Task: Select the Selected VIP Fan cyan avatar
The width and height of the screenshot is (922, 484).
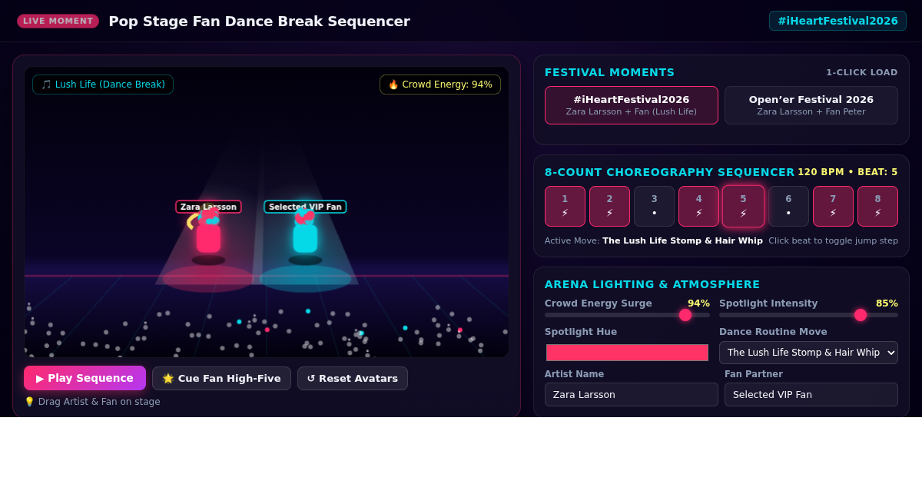Action: (305, 237)
